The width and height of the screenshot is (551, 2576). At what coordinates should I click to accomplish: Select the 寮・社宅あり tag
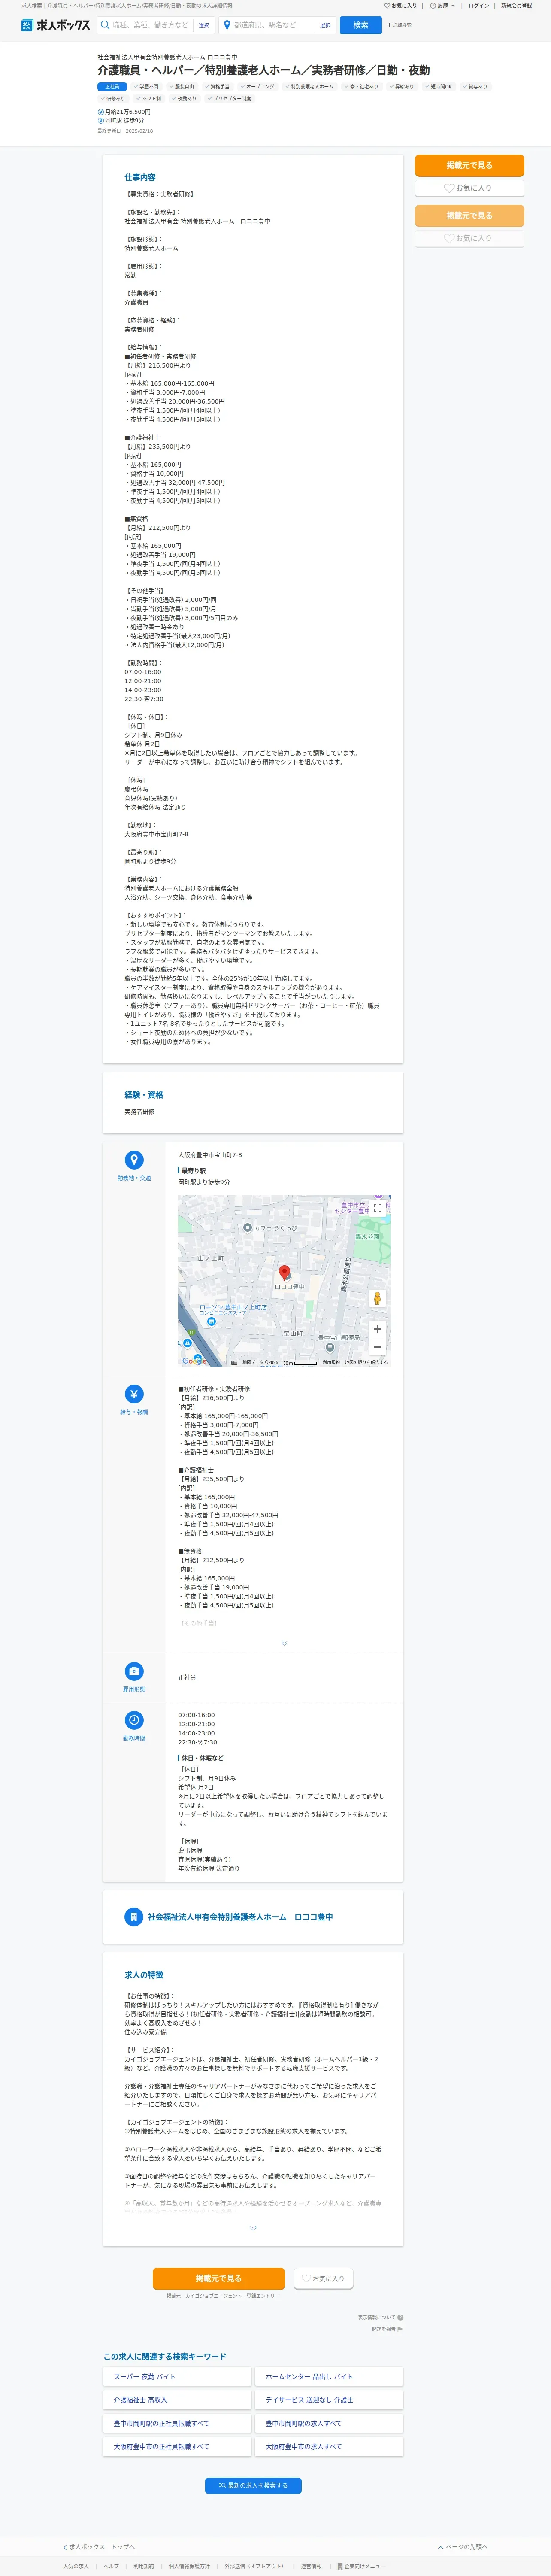pyautogui.click(x=361, y=87)
